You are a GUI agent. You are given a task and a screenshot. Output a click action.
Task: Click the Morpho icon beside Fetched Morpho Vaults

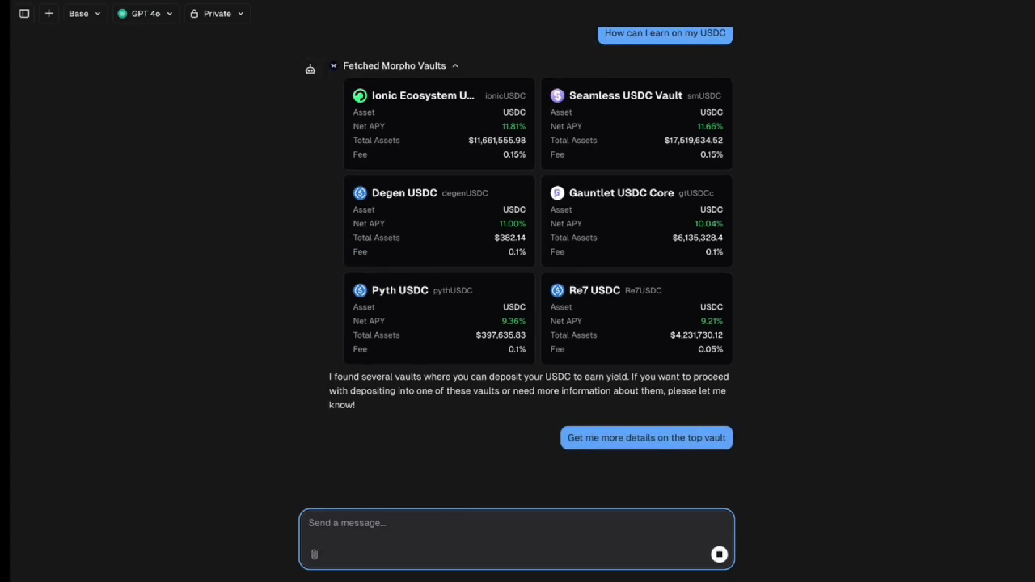(333, 65)
